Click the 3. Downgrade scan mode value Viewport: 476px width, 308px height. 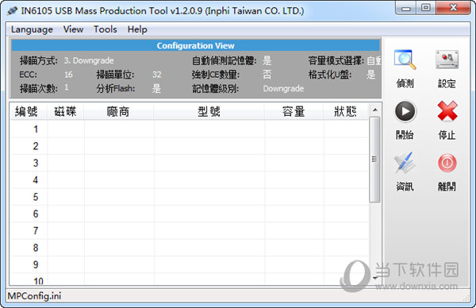click(89, 60)
